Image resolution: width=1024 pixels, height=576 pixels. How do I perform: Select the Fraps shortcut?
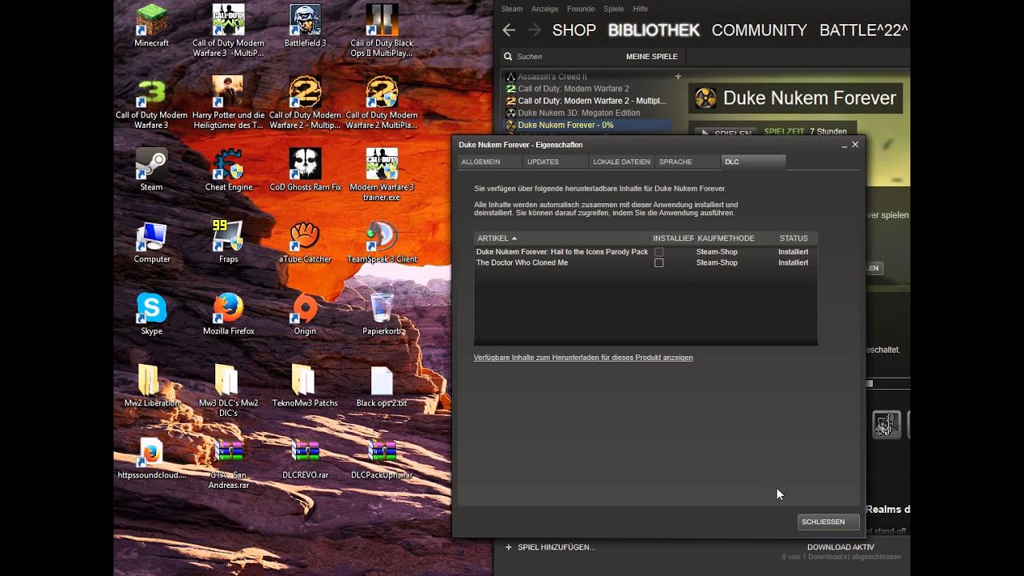click(228, 242)
